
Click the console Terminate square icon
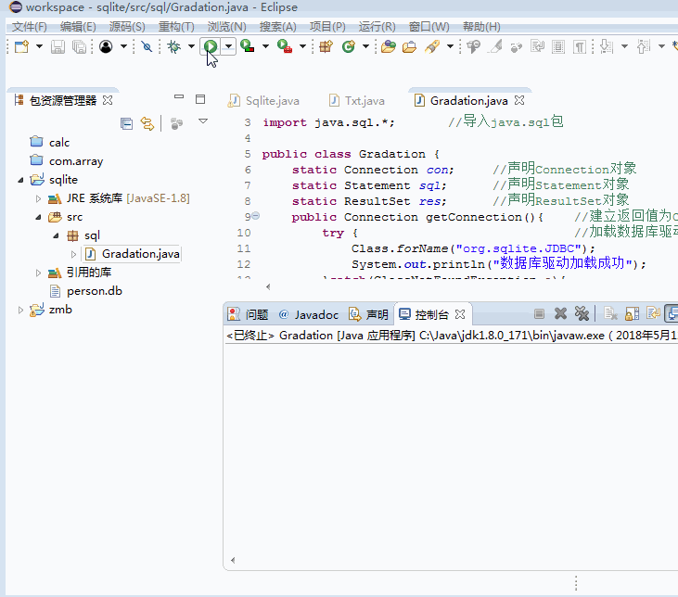[539, 314]
